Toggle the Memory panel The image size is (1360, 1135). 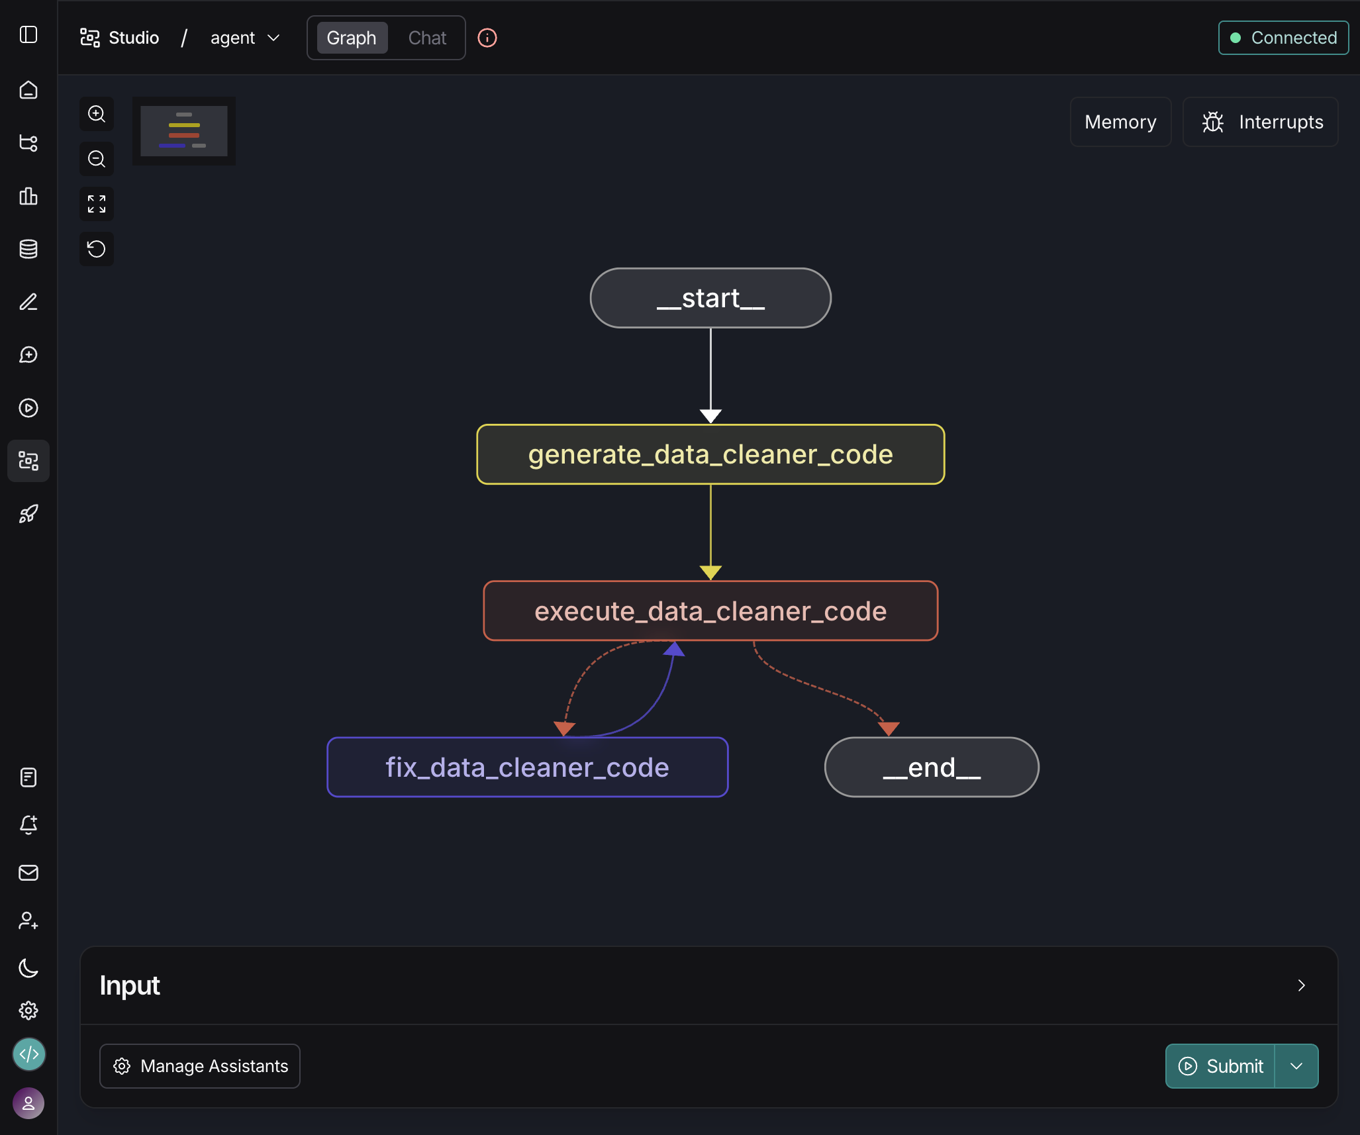click(x=1120, y=122)
